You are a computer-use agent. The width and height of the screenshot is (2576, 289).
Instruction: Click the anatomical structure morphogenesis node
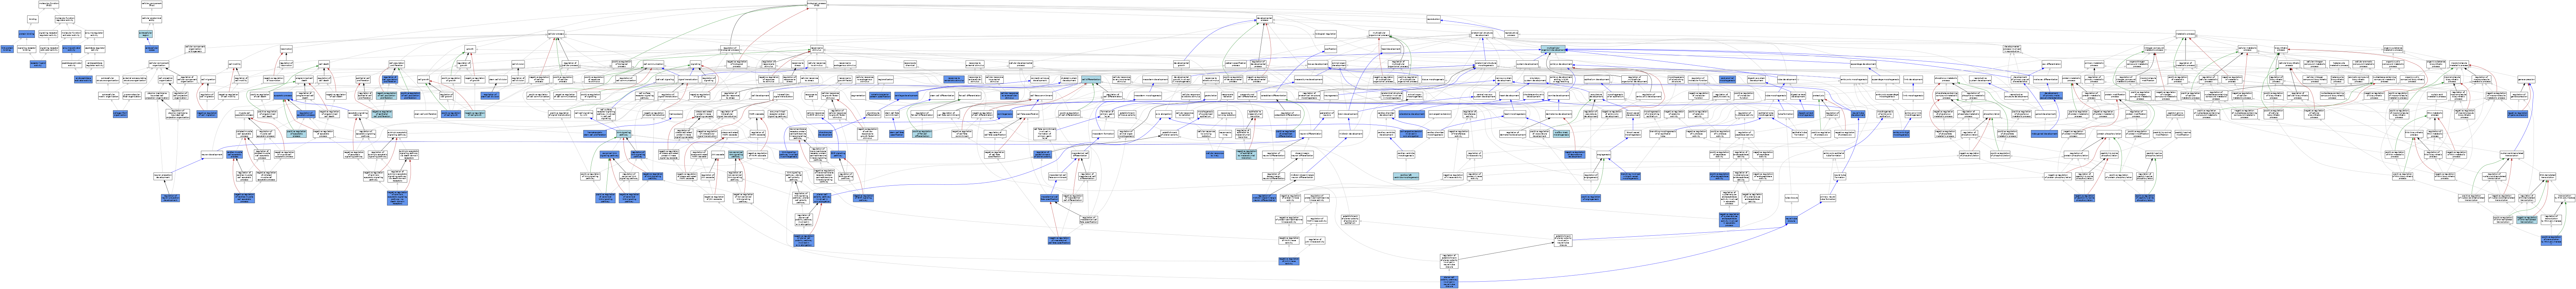pos(1486,64)
